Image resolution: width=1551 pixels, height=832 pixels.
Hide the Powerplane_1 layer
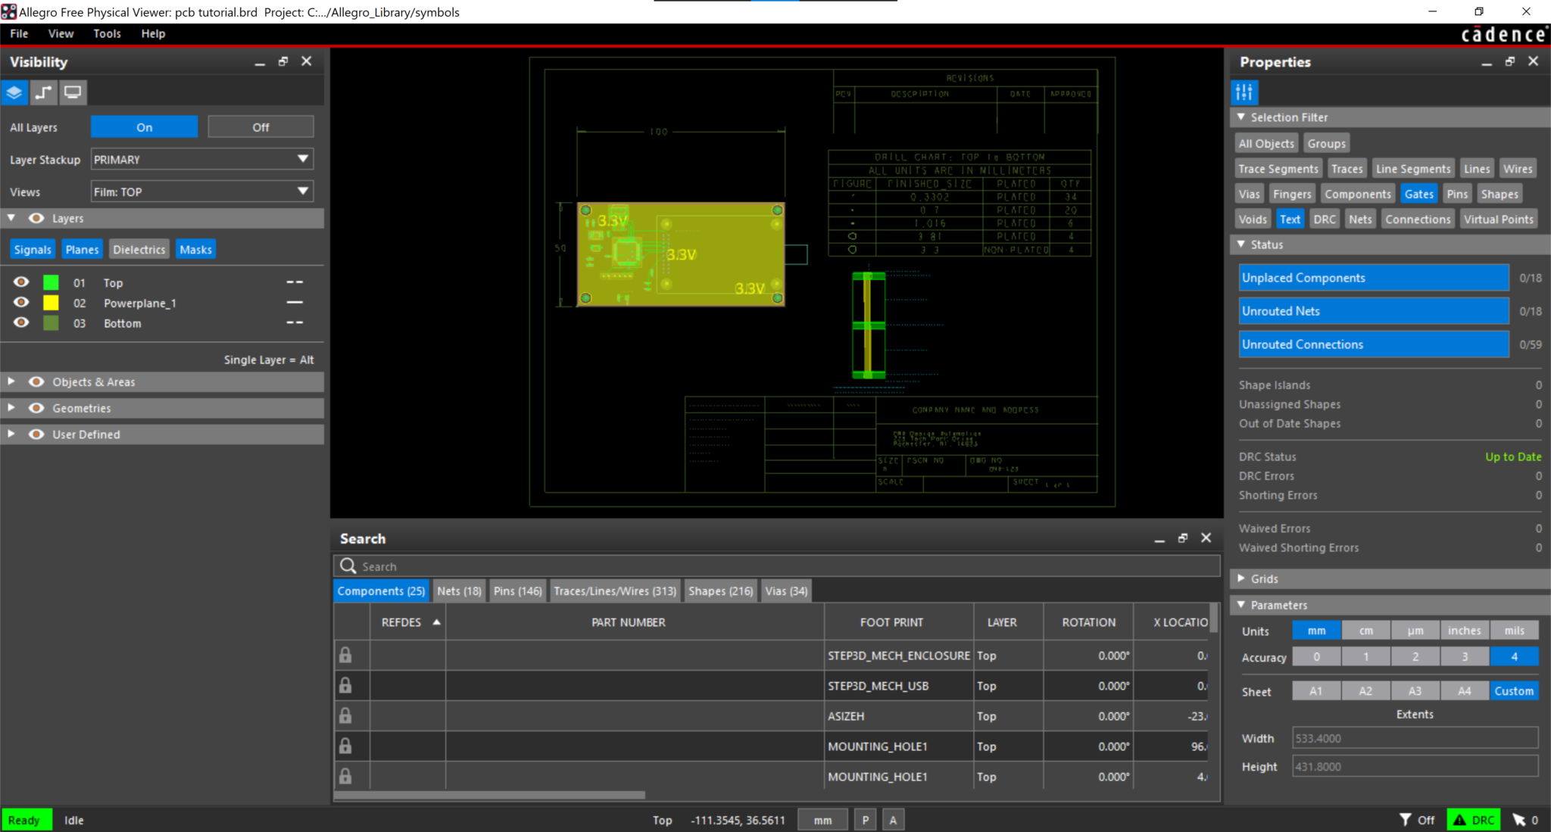[x=20, y=301]
